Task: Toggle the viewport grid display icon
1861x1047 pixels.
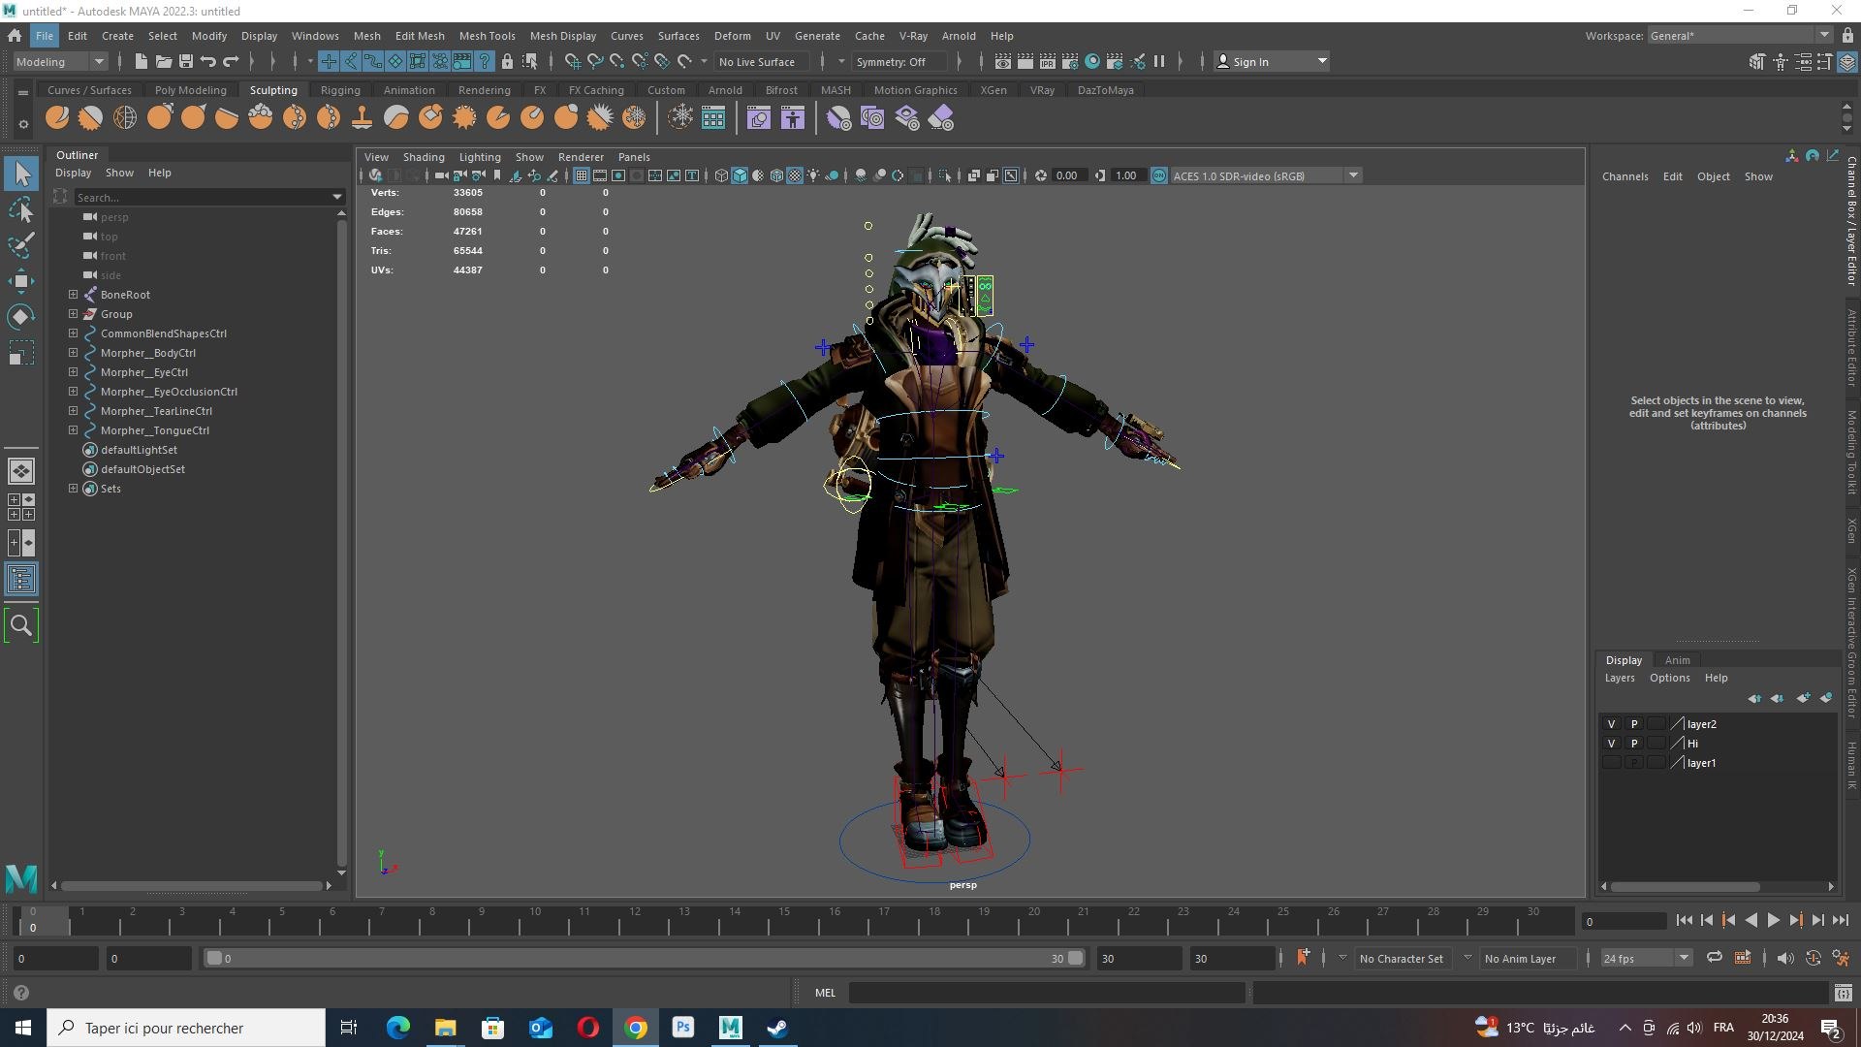Action: 581,175
